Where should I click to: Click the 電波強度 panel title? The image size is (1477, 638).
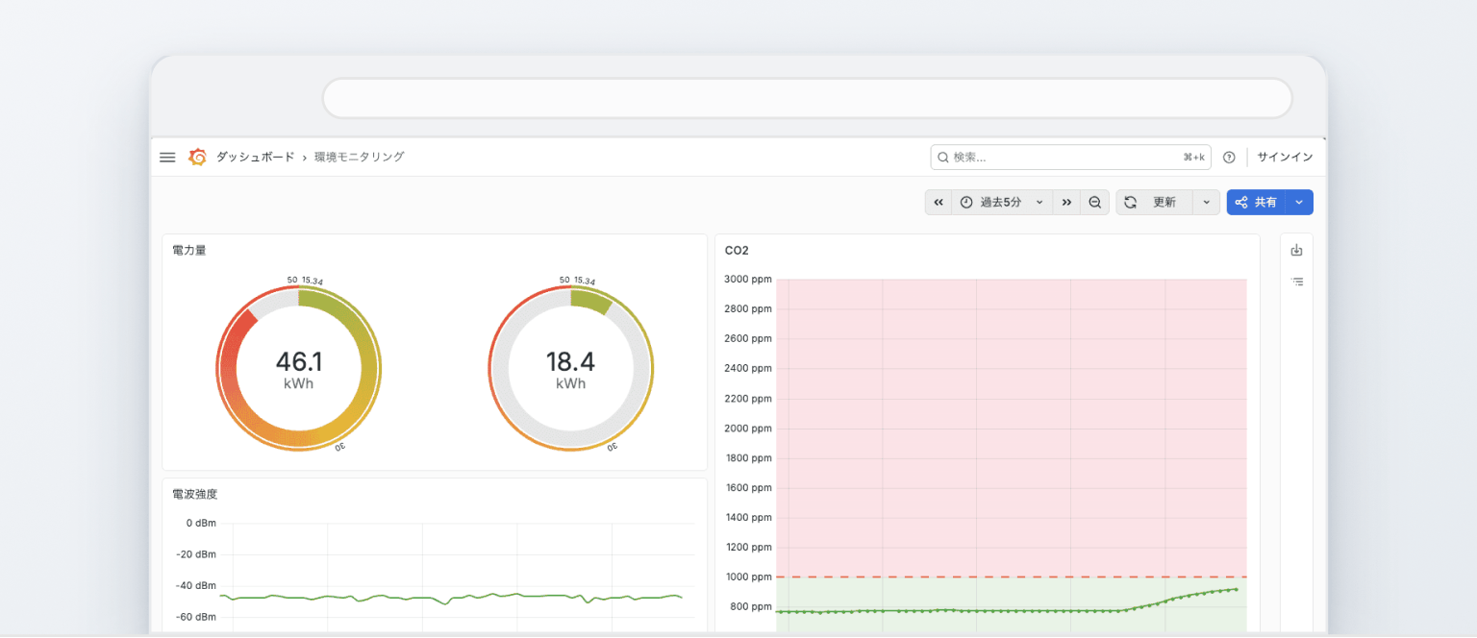195,494
